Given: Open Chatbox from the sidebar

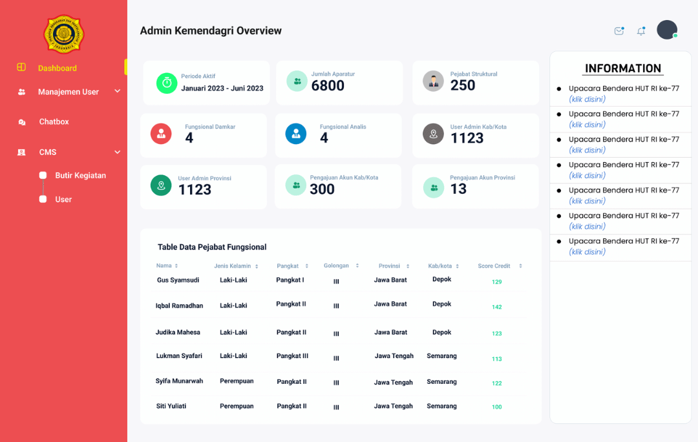Looking at the screenshot, I should (54, 121).
